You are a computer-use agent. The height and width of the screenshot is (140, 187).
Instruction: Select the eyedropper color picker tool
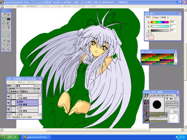click(x=4, y=41)
